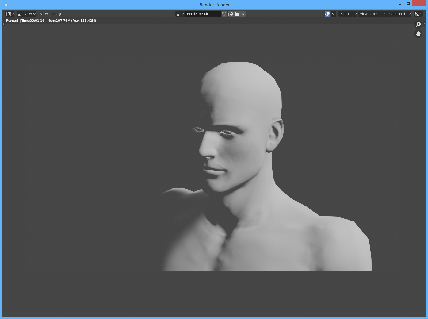This screenshot has height=319, width=428.
Task: Click the Render Result name field
Action: [203, 14]
